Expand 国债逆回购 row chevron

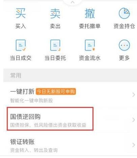(134, 120)
